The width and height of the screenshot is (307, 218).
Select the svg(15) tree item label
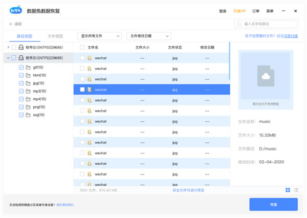coord(39,115)
